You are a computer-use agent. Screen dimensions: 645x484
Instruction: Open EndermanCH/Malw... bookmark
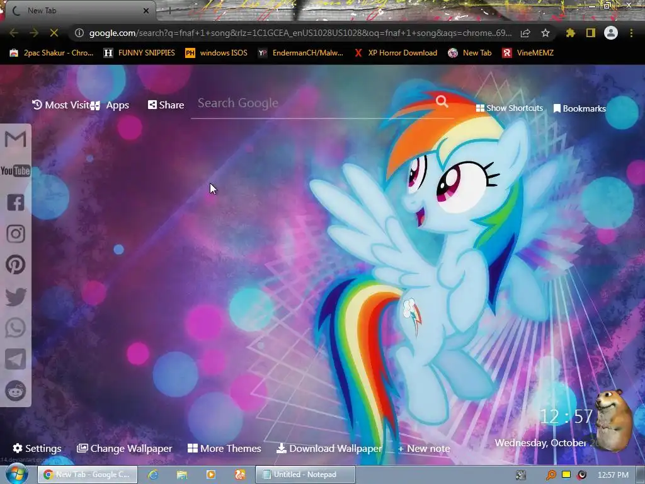tap(300, 53)
